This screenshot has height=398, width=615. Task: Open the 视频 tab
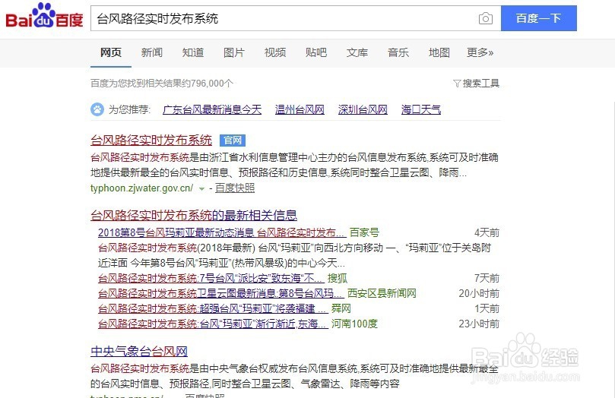[275, 52]
